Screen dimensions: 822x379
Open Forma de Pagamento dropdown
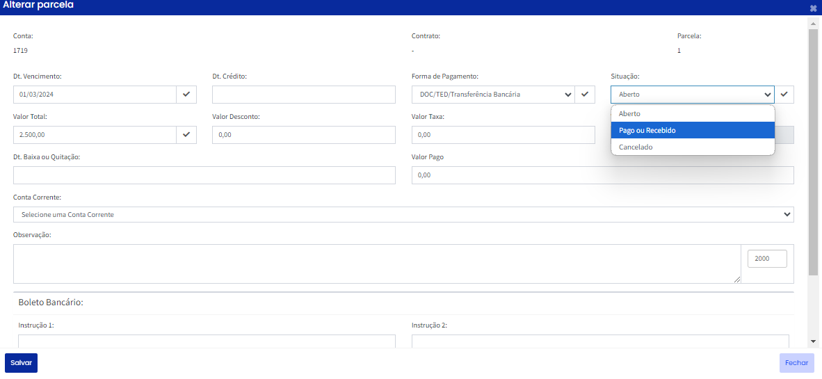tap(493, 95)
